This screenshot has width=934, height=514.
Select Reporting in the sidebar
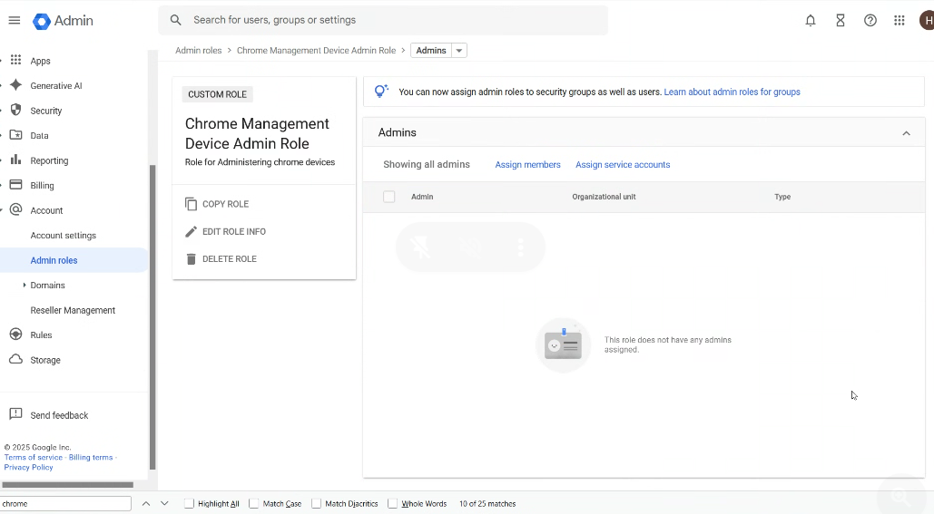click(x=49, y=160)
